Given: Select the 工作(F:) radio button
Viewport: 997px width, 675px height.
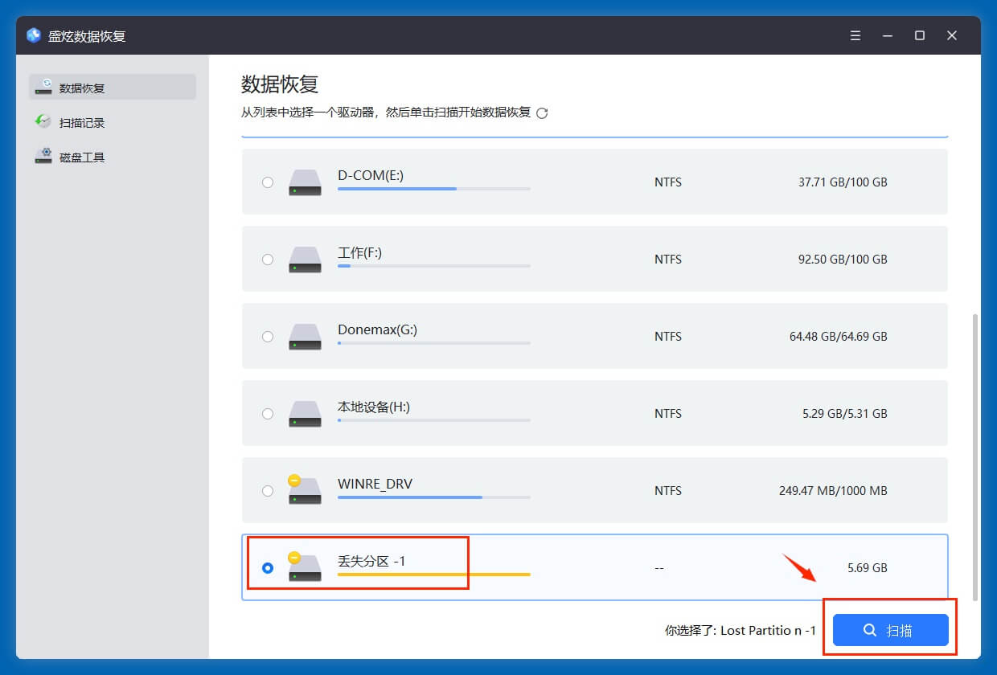Looking at the screenshot, I should [x=268, y=260].
